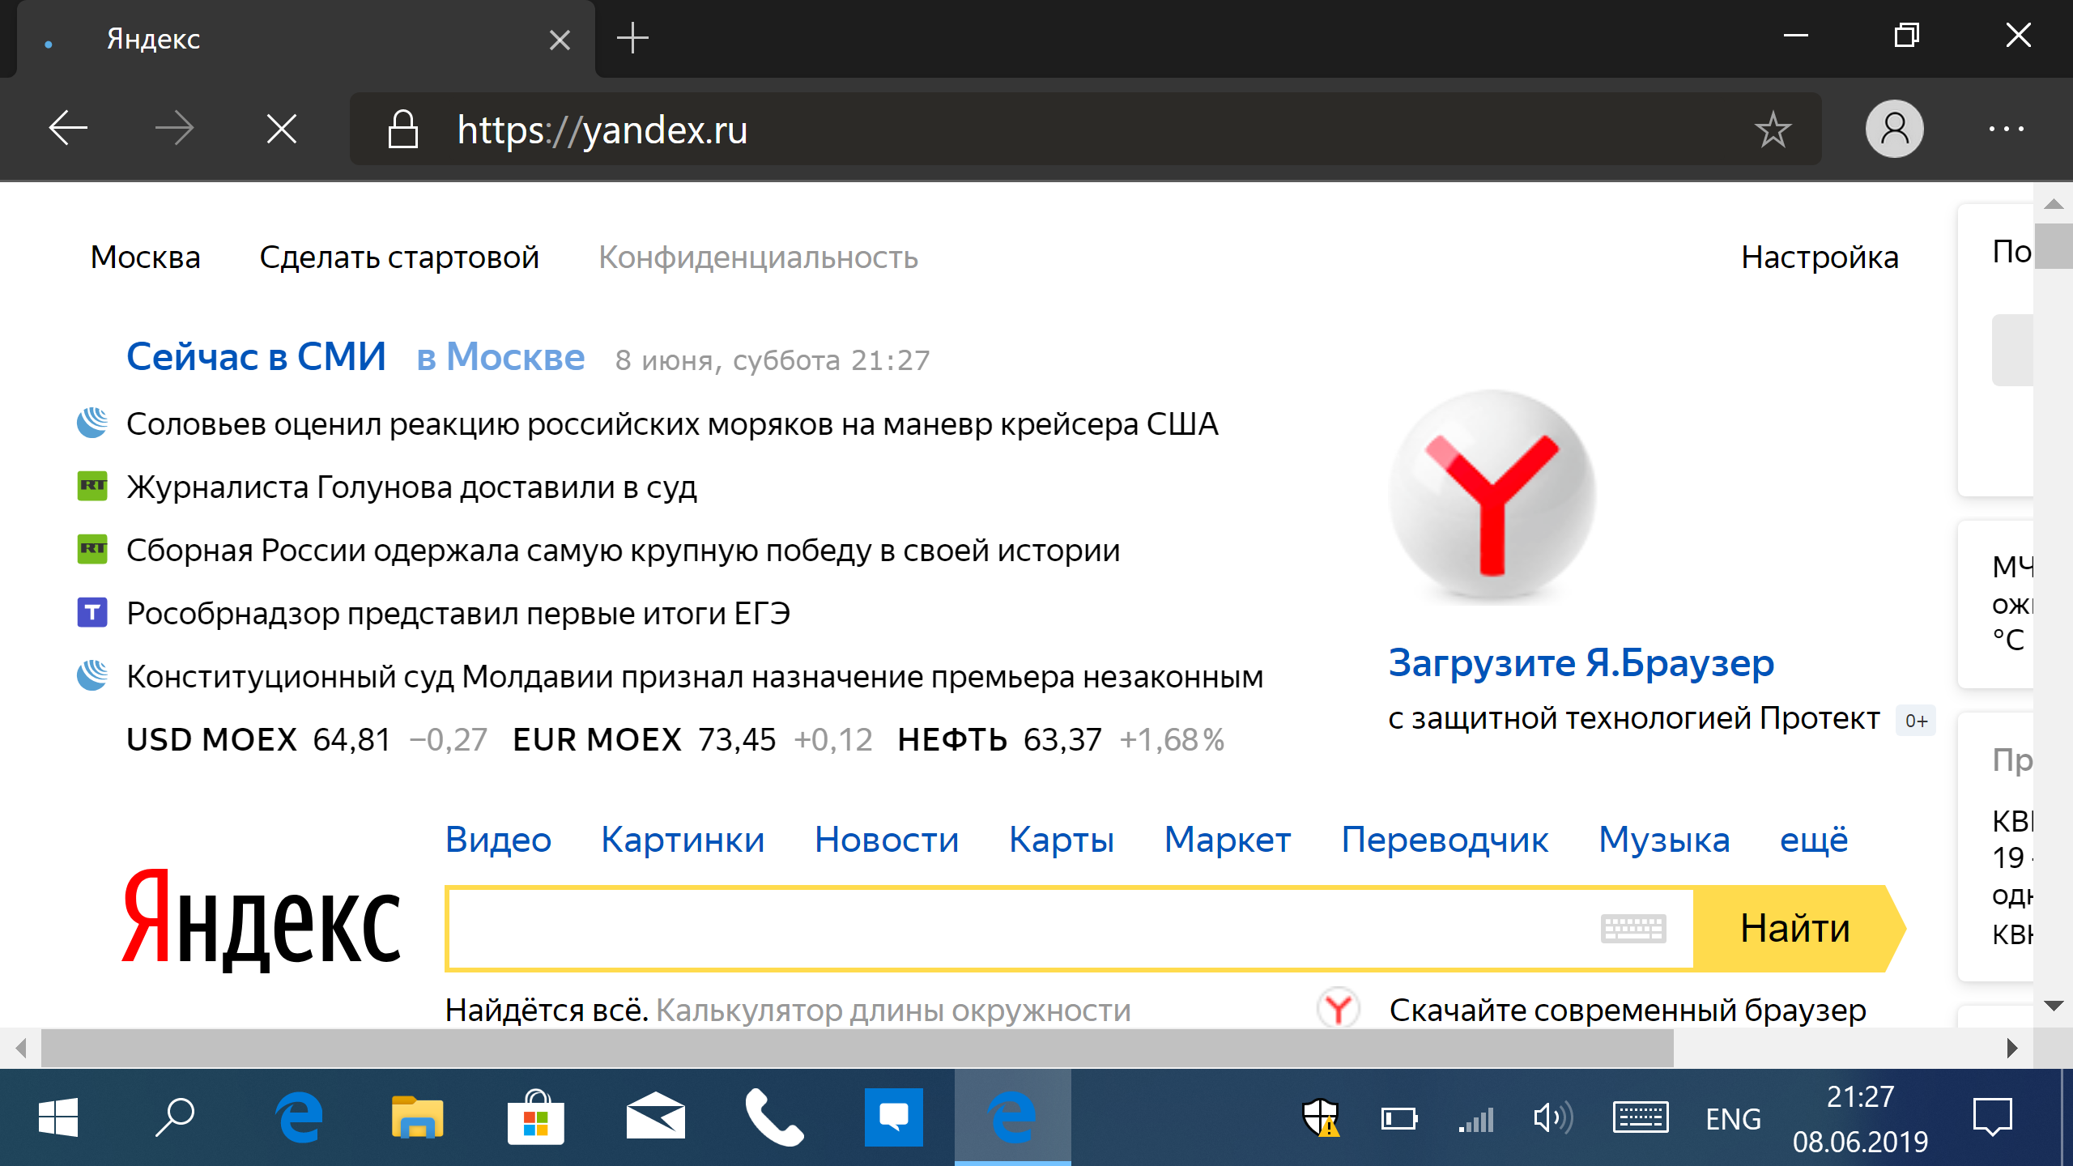Open Windows Security shield in tray
The width and height of the screenshot is (2073, 1166).
tap(1320, 1118)
